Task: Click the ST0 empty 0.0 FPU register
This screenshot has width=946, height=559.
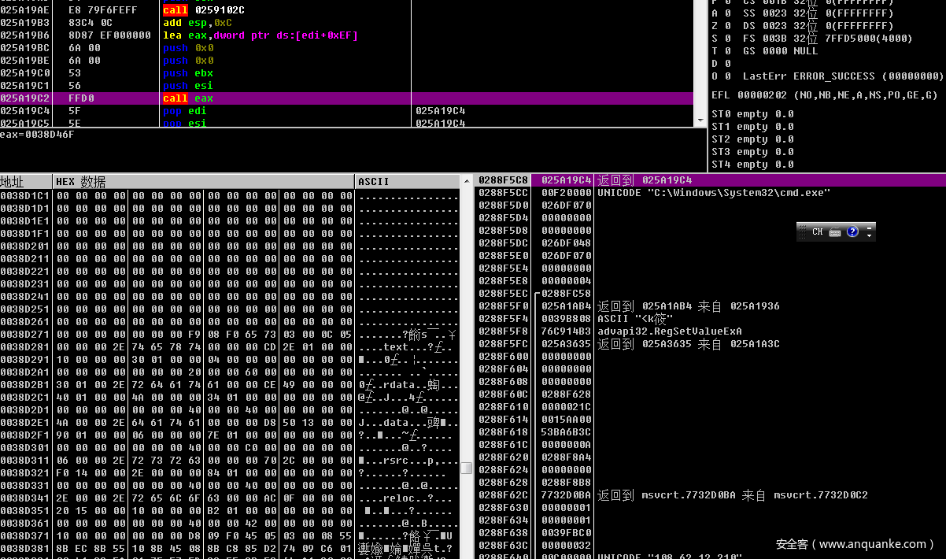Action: click(752, 114)
